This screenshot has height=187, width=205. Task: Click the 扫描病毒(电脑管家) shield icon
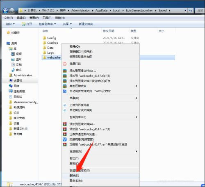click(x=65, y=139)
